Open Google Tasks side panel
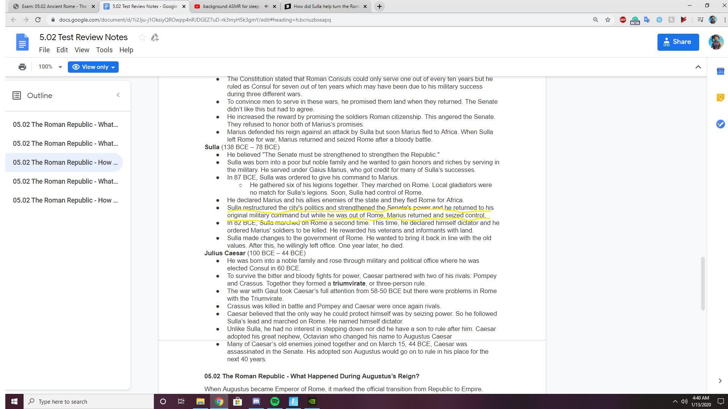This screenshot has width=728, height=409. click(x=720, y=124)
